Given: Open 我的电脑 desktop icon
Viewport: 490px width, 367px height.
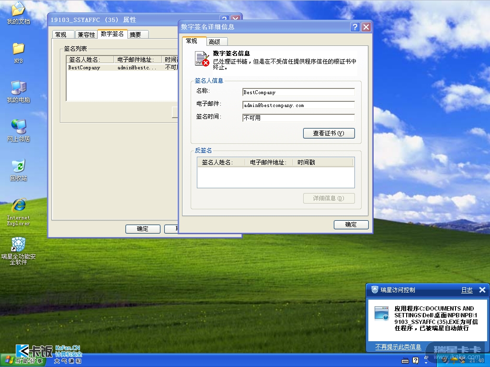Looking at the screenshot, I should (18, 91).
